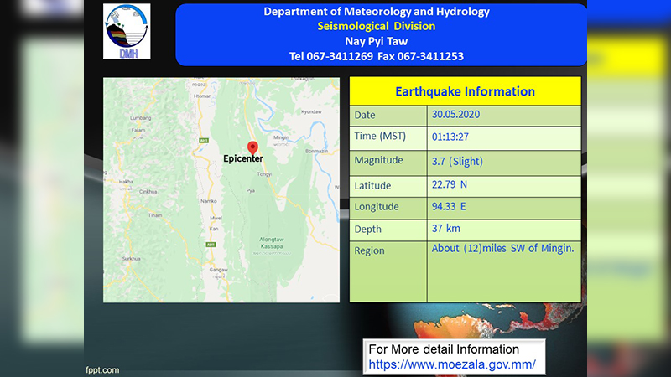671x377 pixels.
Task: Click the epicenter map thumbnail
Action: click(221, 190)
